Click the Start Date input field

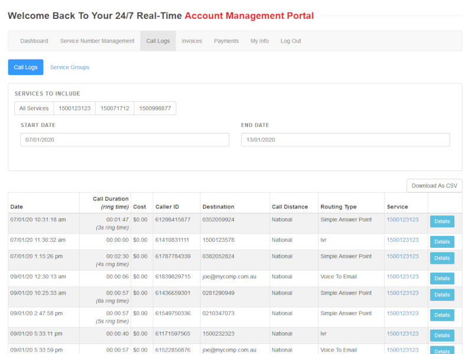pos(124,140)
